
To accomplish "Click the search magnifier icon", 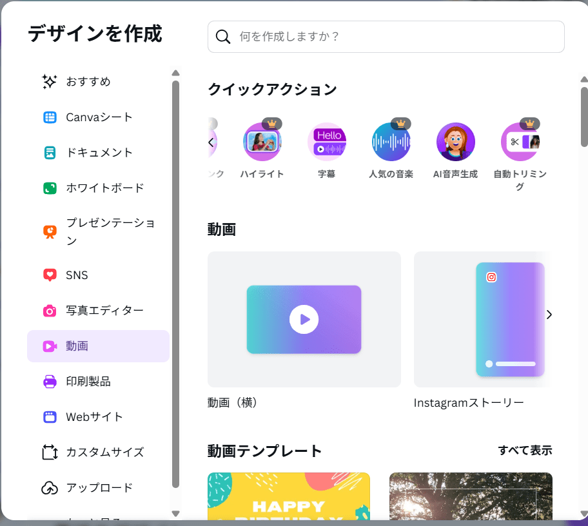I will 222,37.
